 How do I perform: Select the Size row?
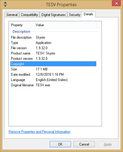coord(53,69)
